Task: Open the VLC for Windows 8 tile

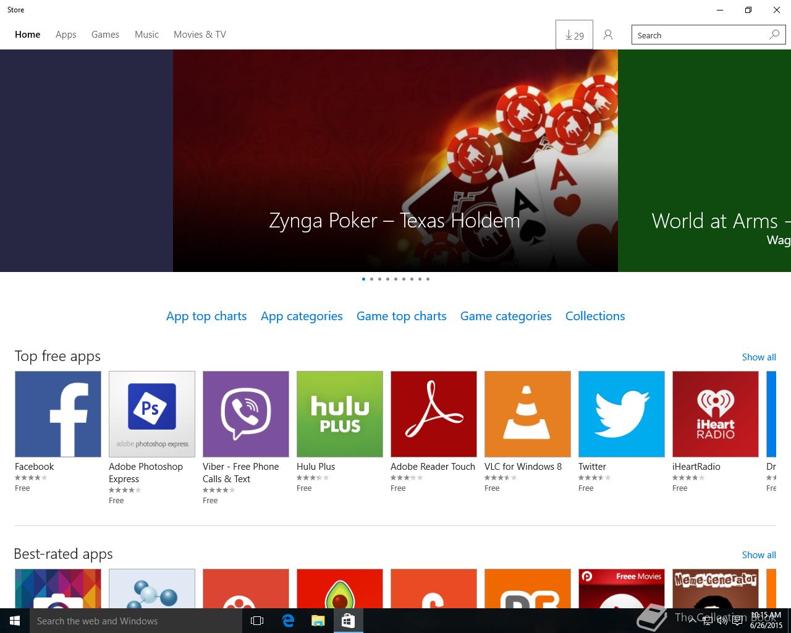Action: 528,414
